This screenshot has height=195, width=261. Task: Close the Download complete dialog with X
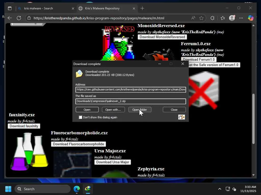tap(182, 64)
